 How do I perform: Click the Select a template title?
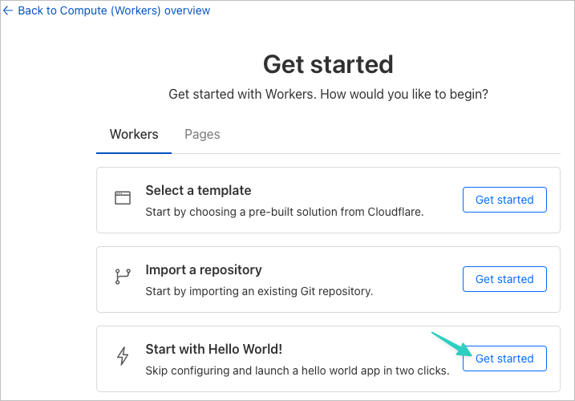pyautogui.click(x=198, y=190)
